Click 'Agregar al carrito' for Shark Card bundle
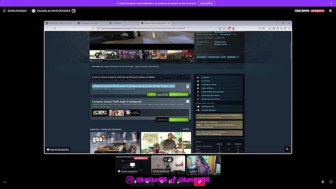 coord(178,94)
